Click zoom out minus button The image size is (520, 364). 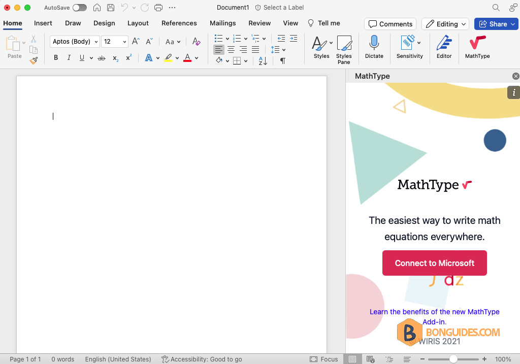click(x=422, y=359)
